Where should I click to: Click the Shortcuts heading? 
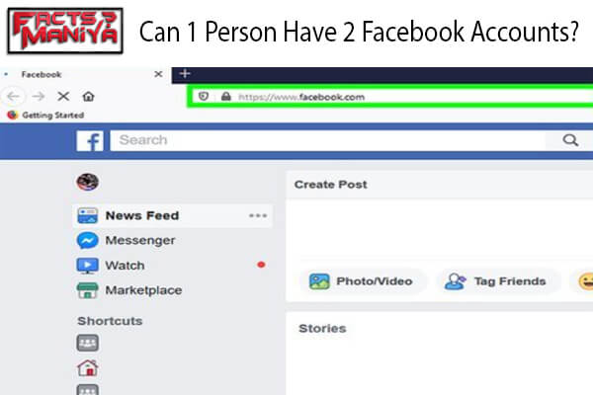[110, 321]
